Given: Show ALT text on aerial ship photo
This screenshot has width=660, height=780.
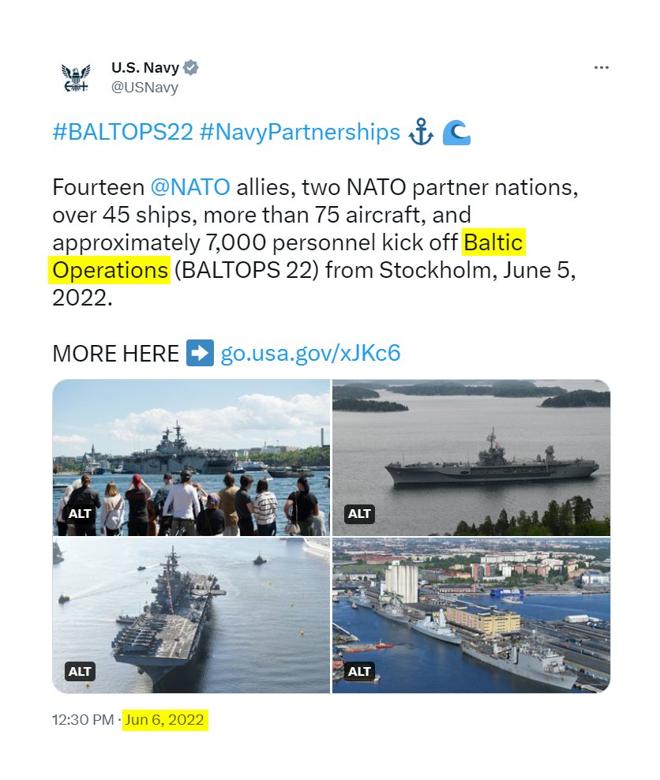Looking at the screenshot, I should [x=80, y=672].
